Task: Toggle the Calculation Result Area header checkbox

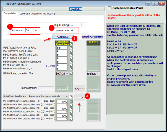Action: (71, 44)
